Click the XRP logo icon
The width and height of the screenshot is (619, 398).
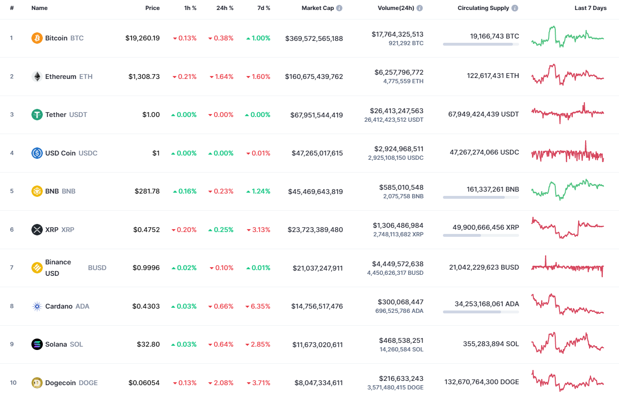click(37, 230)
